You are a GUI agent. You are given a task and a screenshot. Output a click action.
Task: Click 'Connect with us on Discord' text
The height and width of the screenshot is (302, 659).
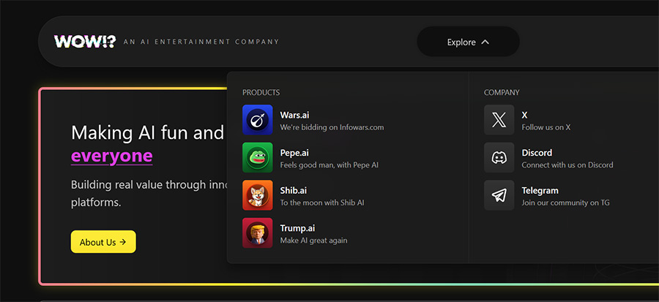tap(567, 165)
